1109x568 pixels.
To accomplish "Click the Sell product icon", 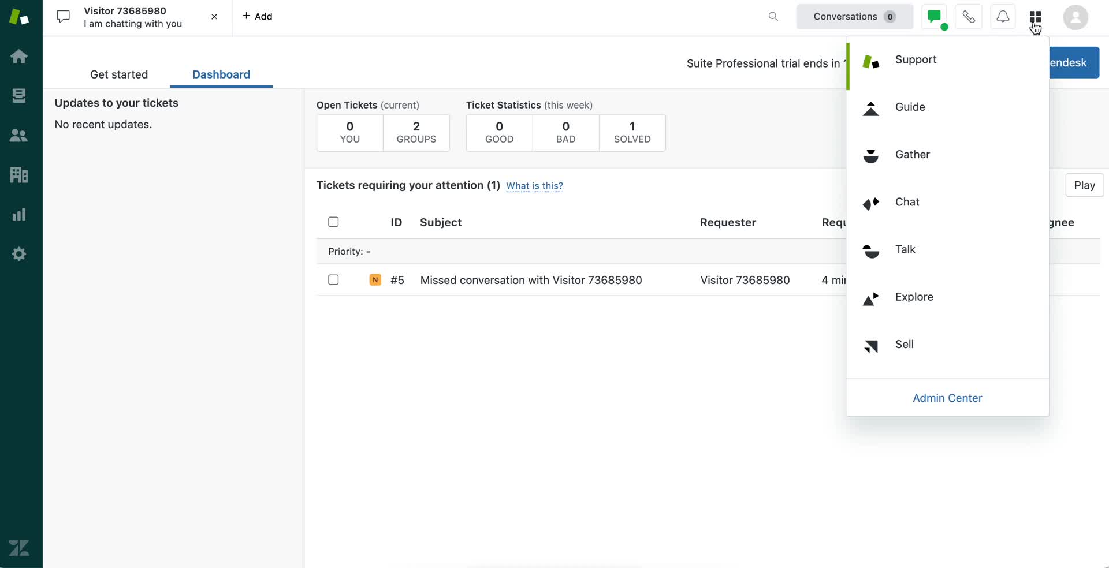I will click(x=871, y=345).
